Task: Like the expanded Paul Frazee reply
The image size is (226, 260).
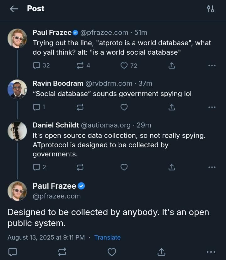Action: click(x=111, y=252)
